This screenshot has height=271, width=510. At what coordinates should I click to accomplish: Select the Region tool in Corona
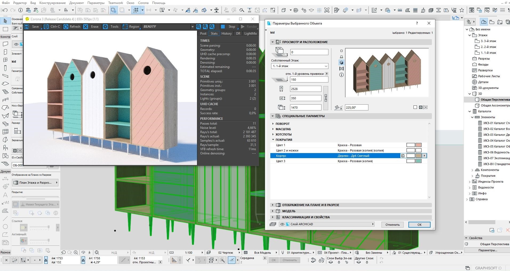(125, 27)
